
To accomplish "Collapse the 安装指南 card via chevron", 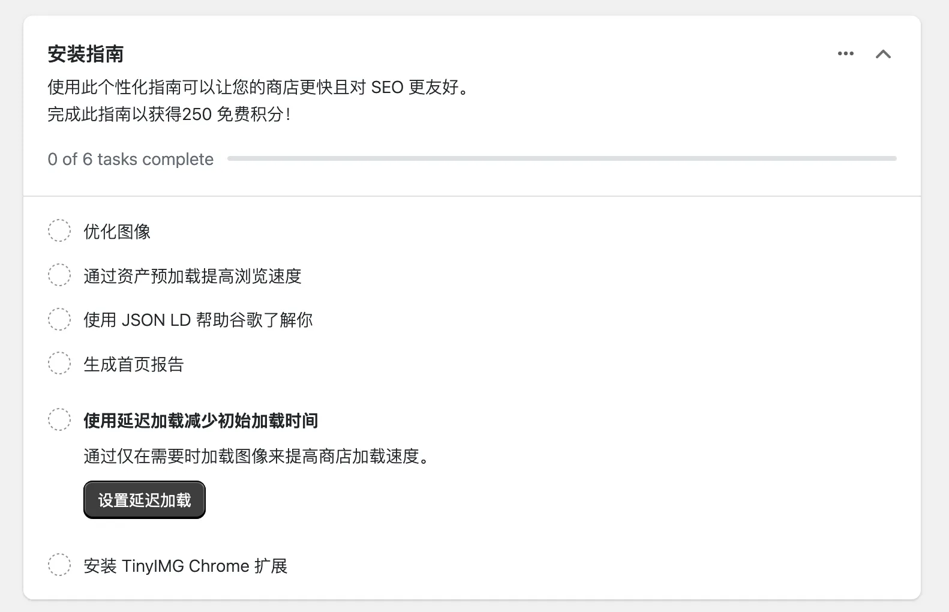I will coord(884,54).
